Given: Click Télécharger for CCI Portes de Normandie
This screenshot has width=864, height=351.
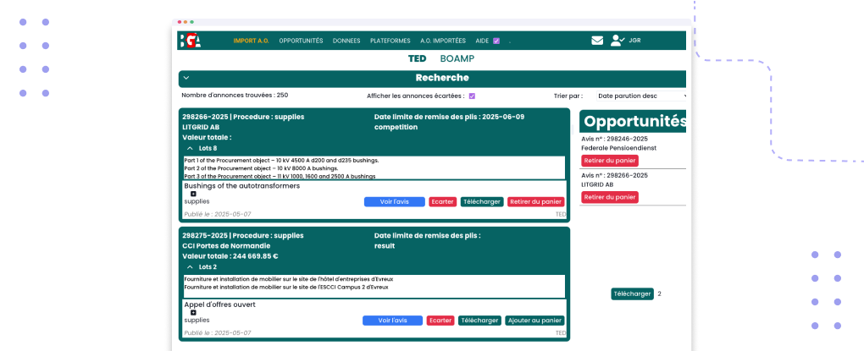Looking at the screenshot, I should tap(480, 321).
